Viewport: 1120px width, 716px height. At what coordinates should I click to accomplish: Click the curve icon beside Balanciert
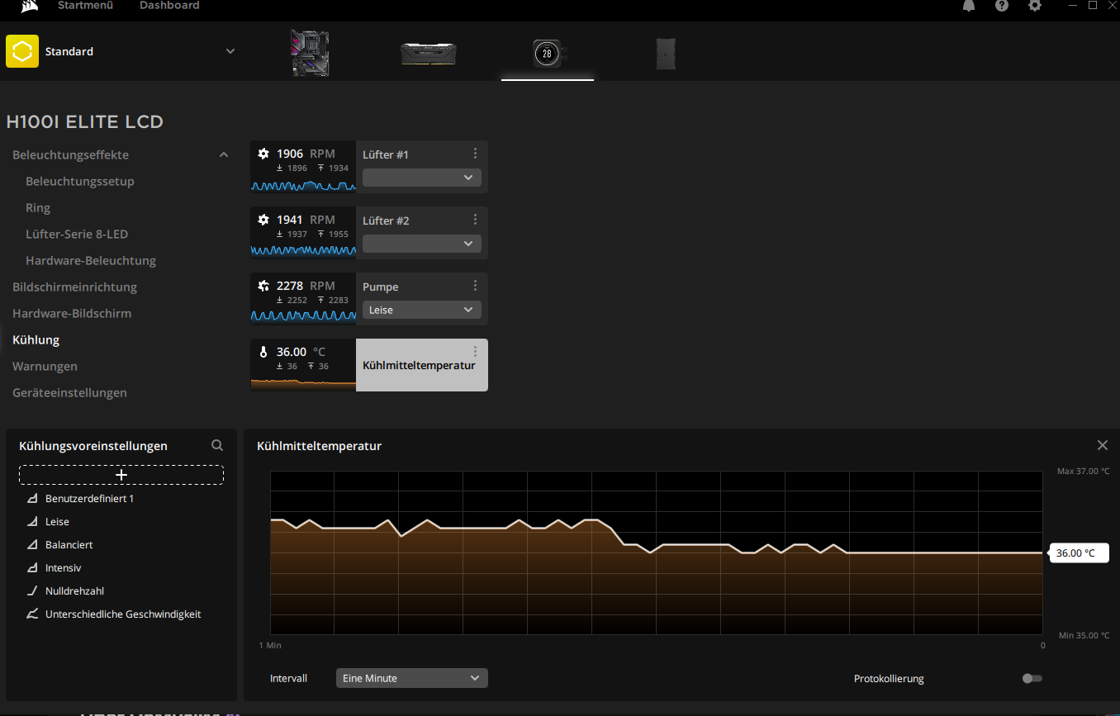coord(32,545)
